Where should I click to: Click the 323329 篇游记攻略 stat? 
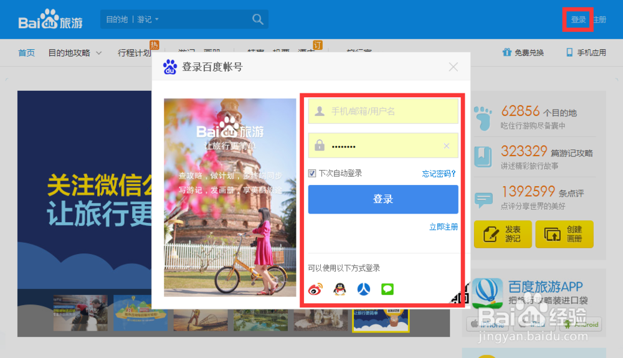pos(547,151)
